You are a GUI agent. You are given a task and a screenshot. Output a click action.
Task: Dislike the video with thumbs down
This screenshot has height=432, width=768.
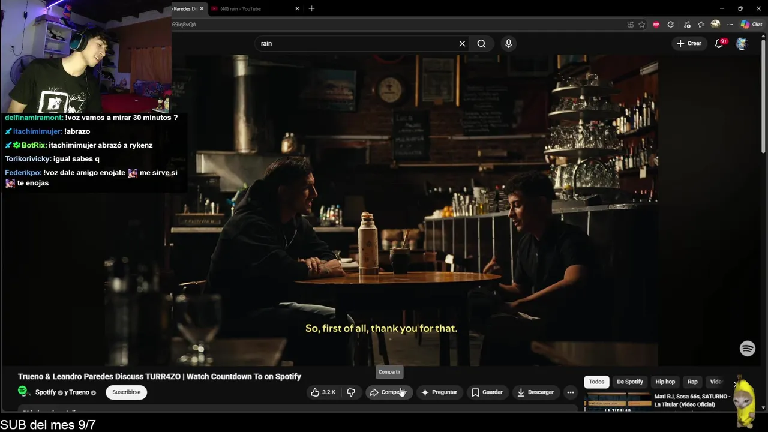[351, 392]
